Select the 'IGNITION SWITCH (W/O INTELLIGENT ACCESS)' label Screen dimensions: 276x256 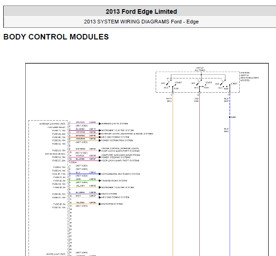click(249, 77)
